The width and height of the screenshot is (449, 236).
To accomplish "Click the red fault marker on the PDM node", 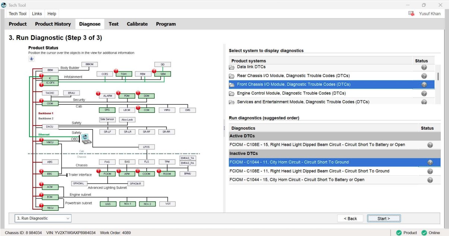I will (118, 93).
